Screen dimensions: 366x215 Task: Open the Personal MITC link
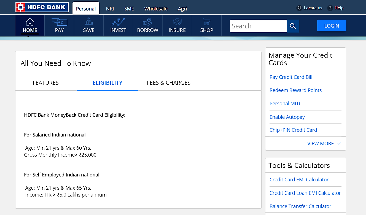tap(286, 104)
